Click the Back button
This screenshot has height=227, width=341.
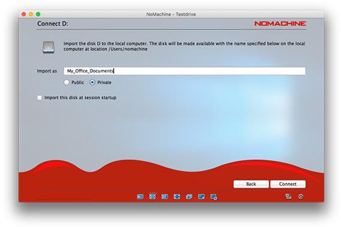pos(251,184)
